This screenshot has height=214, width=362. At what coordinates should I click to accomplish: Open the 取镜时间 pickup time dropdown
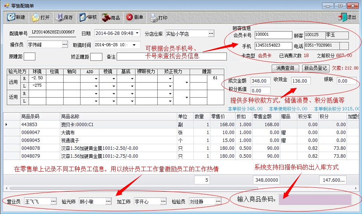point(137,45)
